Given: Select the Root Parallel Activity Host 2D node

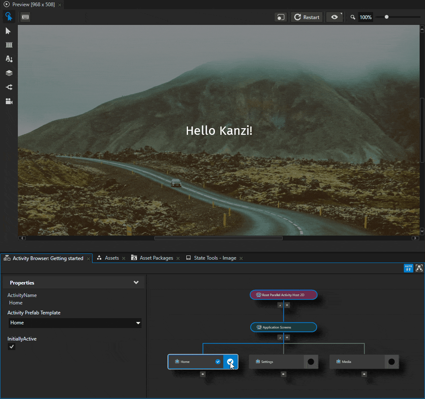Looking at the screenshot, I should tap(283, 295).
